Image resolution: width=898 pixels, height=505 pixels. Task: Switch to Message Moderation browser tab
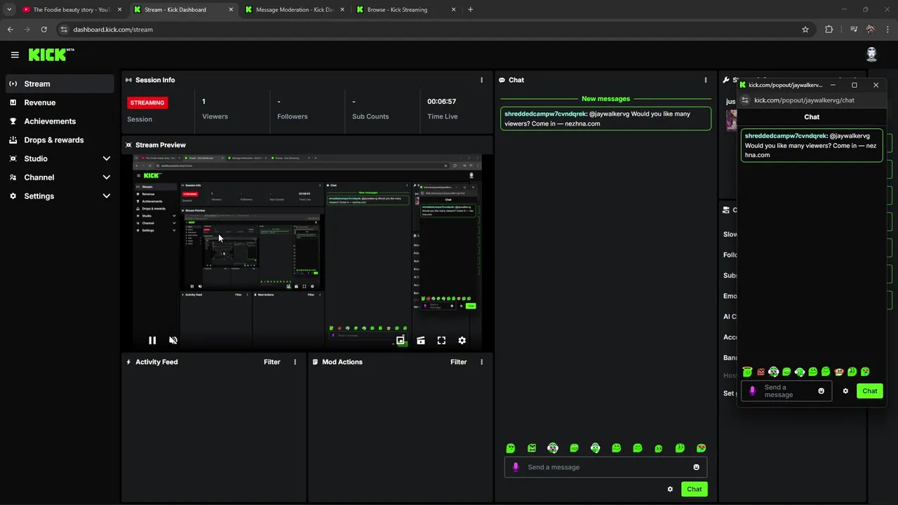pos(295,10)
